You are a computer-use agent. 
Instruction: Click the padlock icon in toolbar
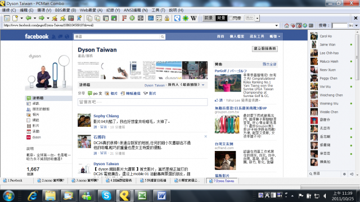click(167, 18)
